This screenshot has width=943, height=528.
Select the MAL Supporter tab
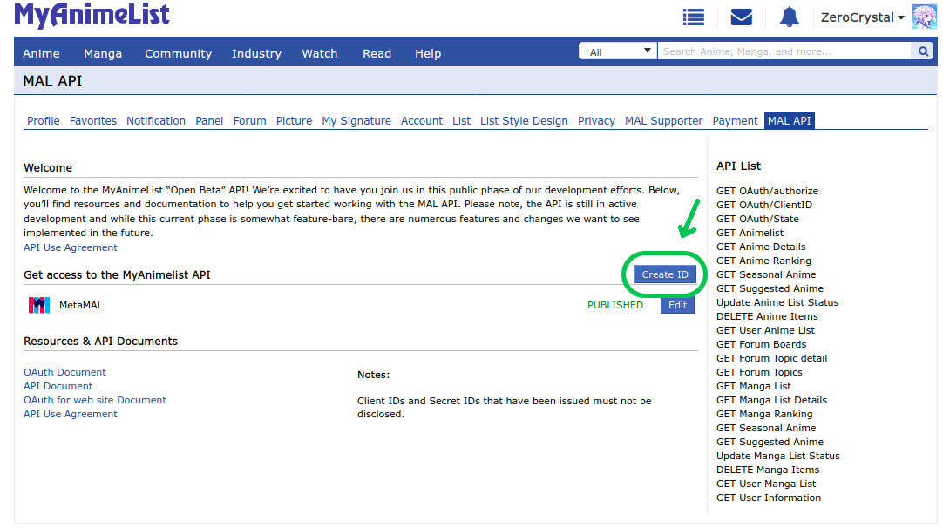(x=663, y=121)
